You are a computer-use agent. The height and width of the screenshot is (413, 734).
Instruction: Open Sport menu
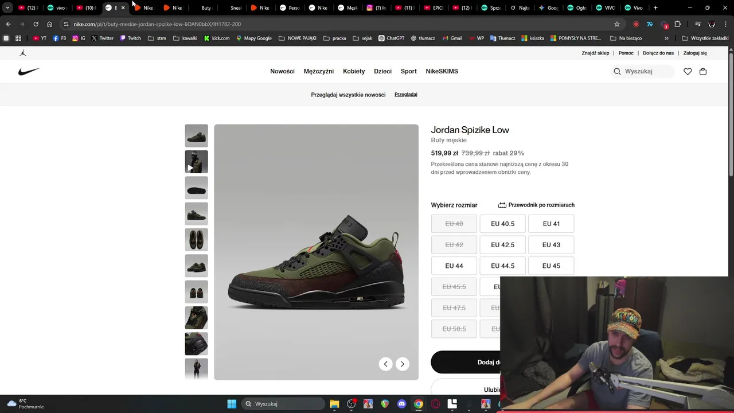(409, 71)
